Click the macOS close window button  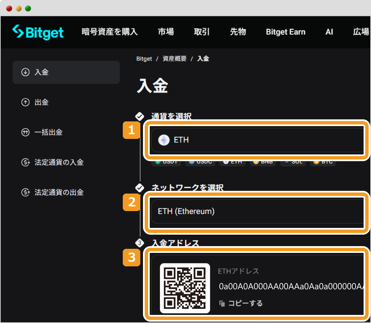pyautogui.click(x=9, y=8)
